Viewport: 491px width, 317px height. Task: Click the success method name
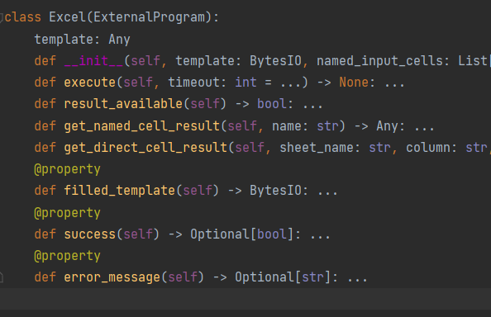90,234
